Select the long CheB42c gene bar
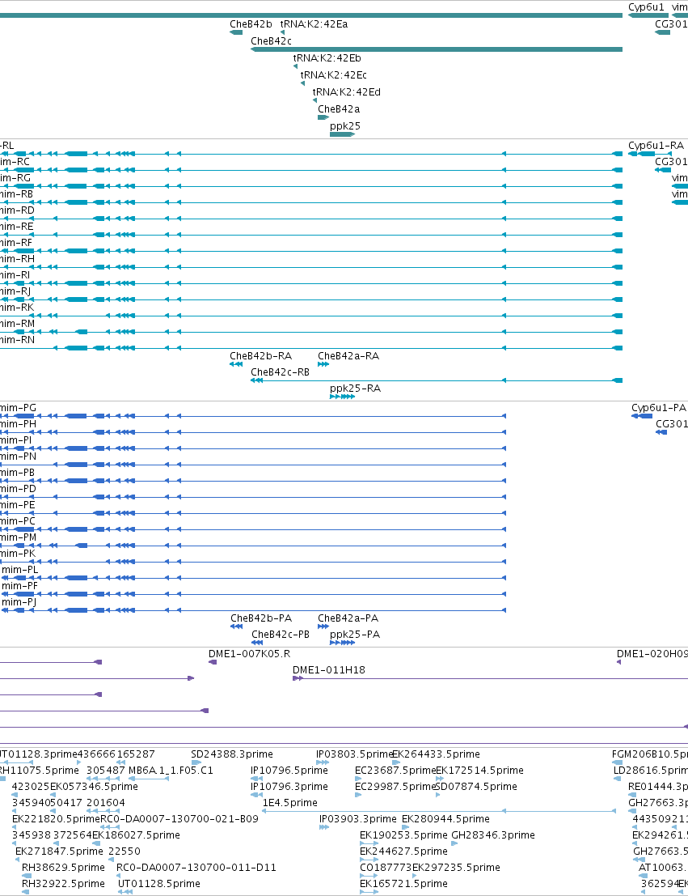Image resolution: width=688 pixels, height=896 pixels. coord(437,49)
